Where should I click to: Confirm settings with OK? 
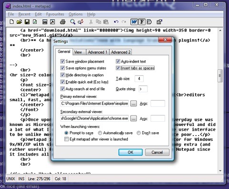point(130,152)
